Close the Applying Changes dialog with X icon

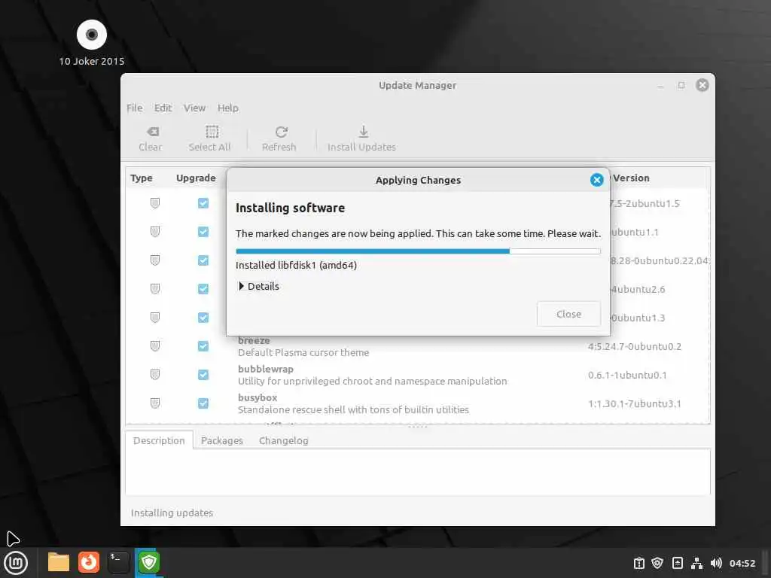(596, 180)
